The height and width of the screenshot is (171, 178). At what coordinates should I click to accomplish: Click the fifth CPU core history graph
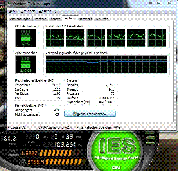click(x=136, y=38)
